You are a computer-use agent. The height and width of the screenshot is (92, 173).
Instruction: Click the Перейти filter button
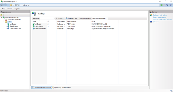coord(59,18)
